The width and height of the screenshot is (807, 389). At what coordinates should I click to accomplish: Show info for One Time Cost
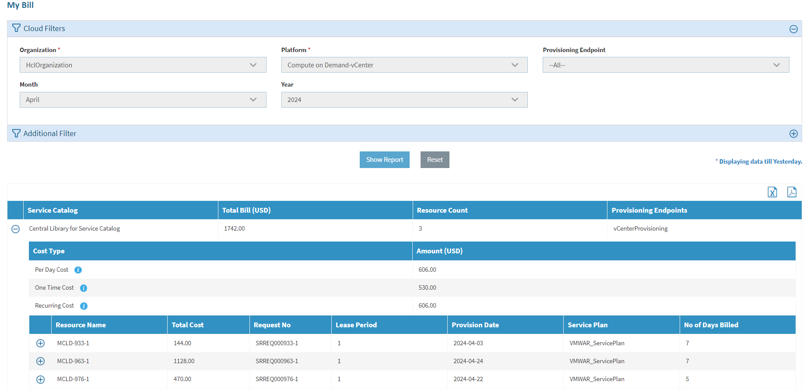click(84, 288)
